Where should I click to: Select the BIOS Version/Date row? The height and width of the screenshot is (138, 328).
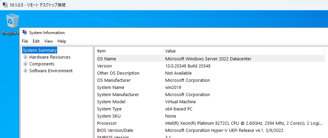(210, 131)
